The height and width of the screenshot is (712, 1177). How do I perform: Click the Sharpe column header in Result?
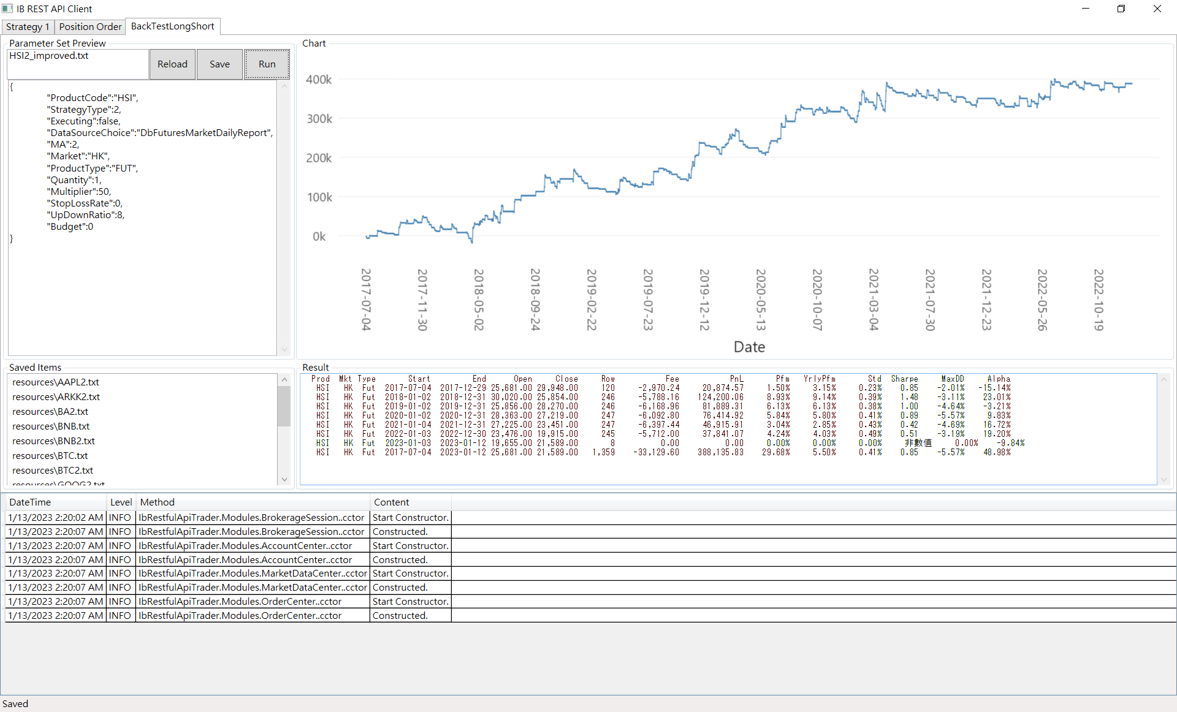(904, 379)
